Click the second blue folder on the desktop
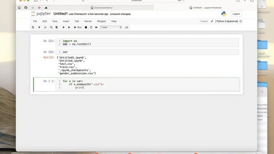This screenshot has height=154, width=274. click(262, 65)
